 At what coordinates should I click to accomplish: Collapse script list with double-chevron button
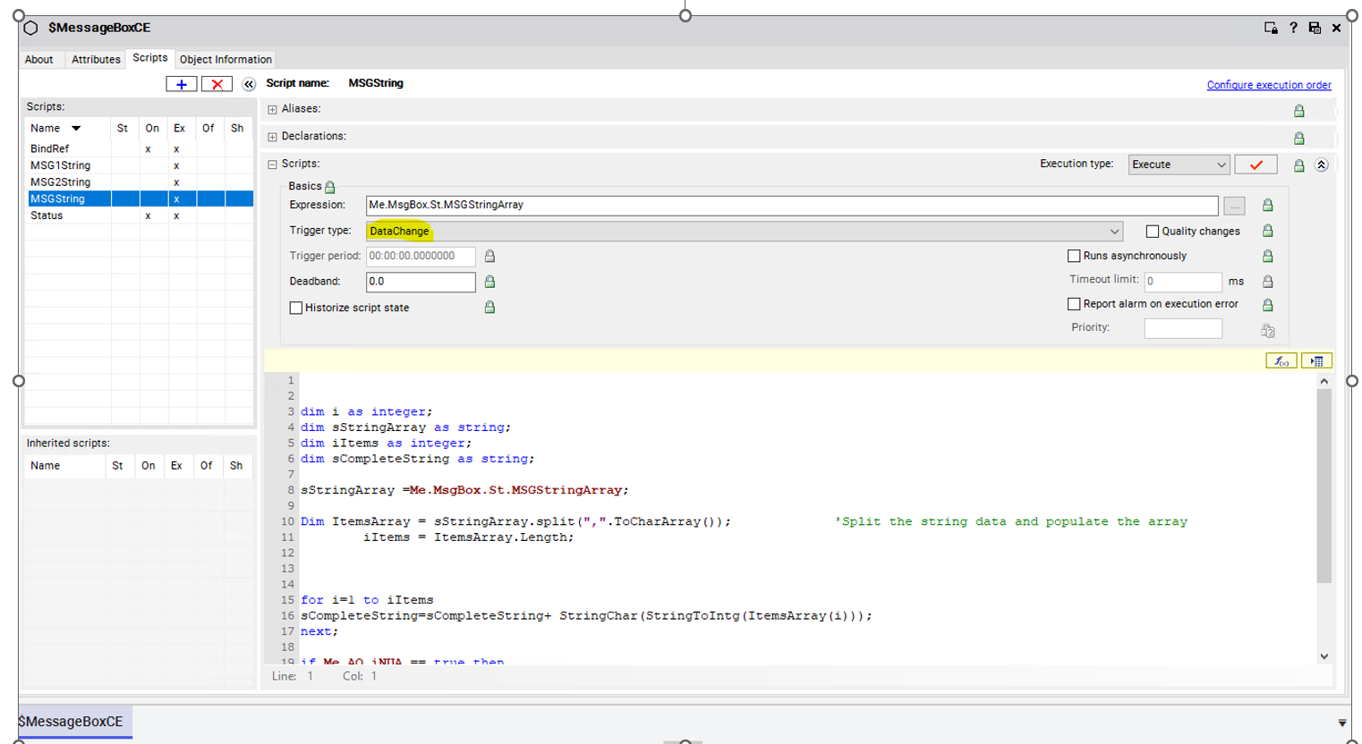point(249,84)
